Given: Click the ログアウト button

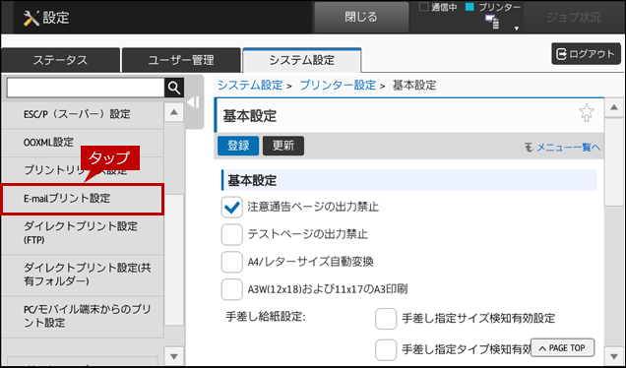Looking at the screenshot, I should 586,54.
